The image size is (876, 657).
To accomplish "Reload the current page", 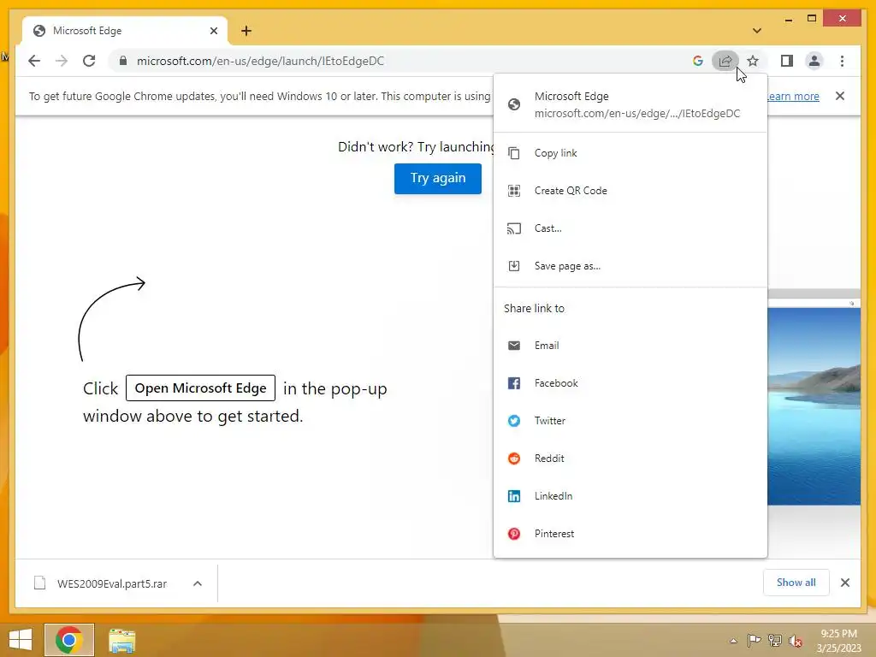I will point(89,61).
